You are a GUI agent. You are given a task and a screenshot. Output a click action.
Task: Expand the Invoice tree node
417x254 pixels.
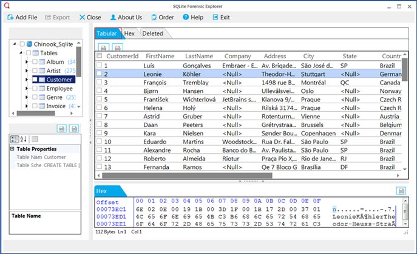27,106
